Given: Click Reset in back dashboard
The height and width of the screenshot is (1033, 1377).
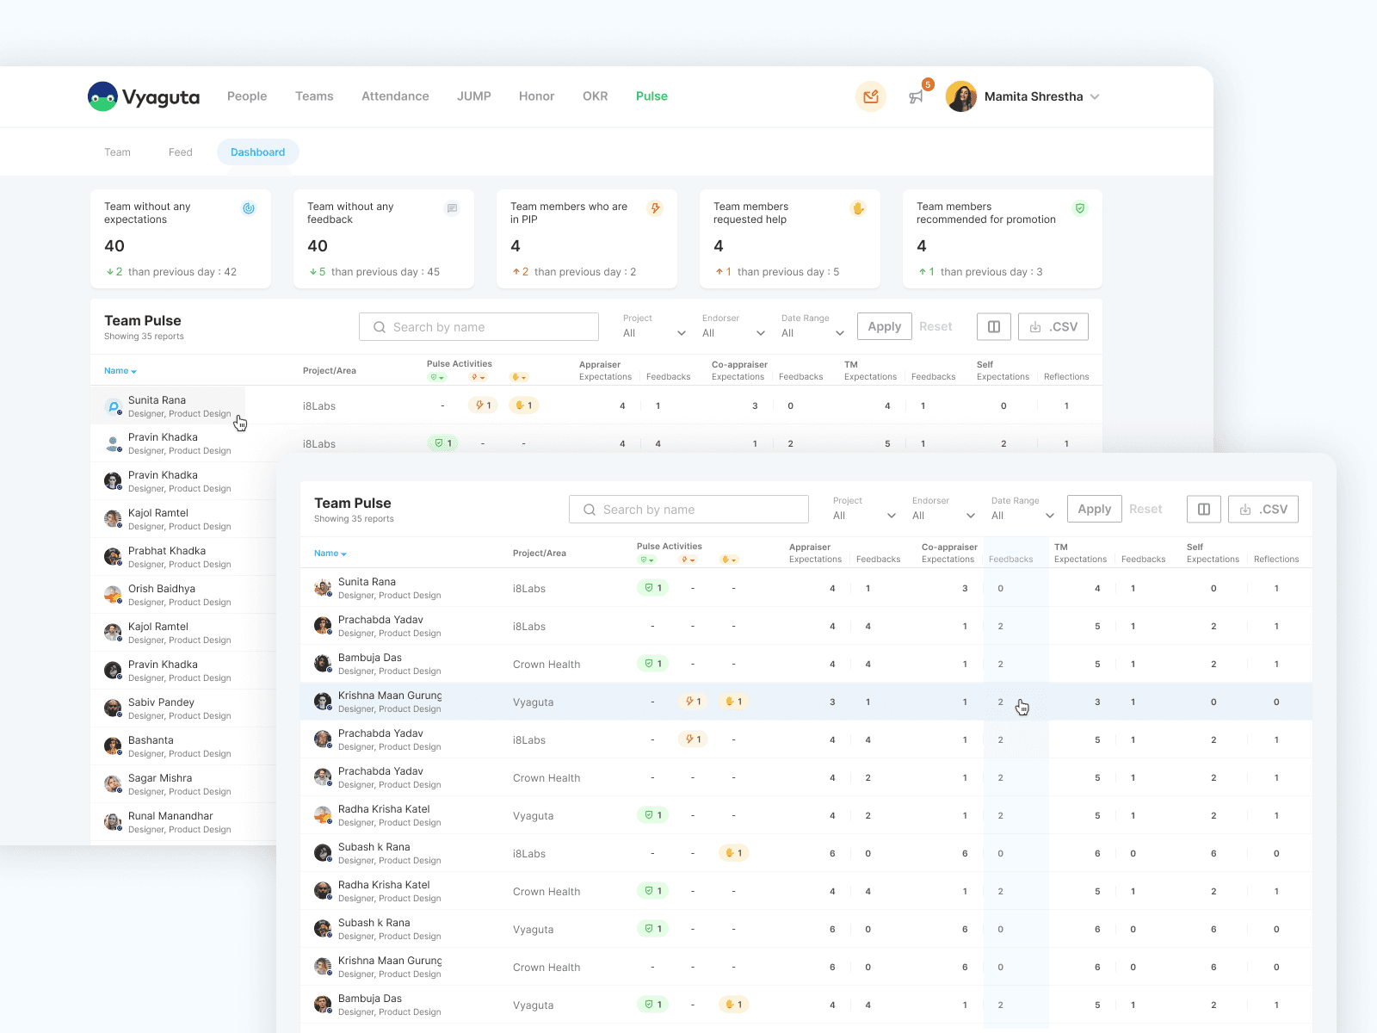Looking at the screenshot, I should point(935,326).
